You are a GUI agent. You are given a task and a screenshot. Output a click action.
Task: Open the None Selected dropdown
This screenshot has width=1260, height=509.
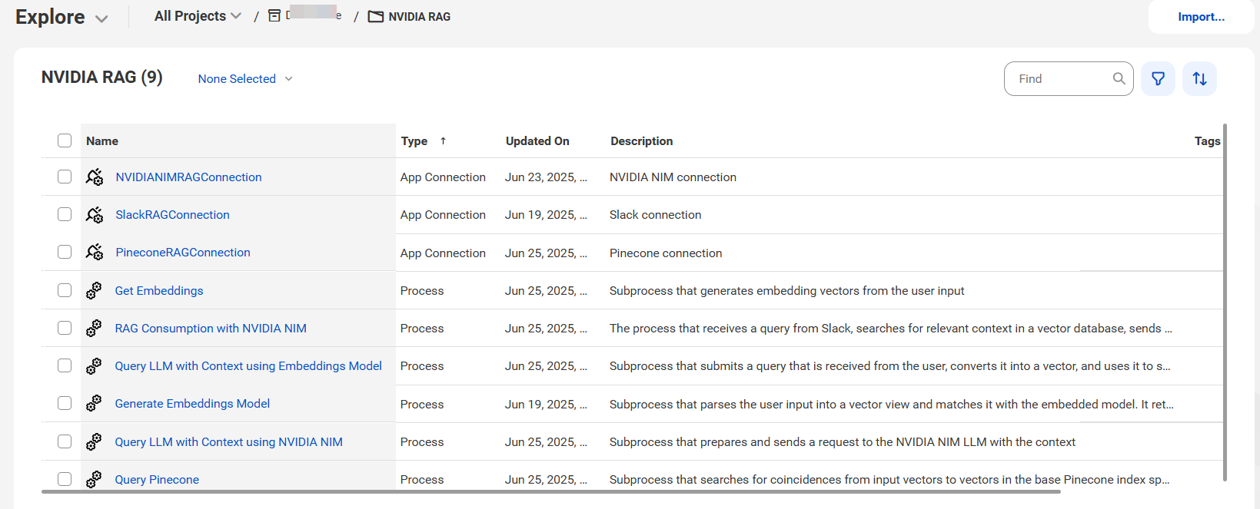[245, 79]
